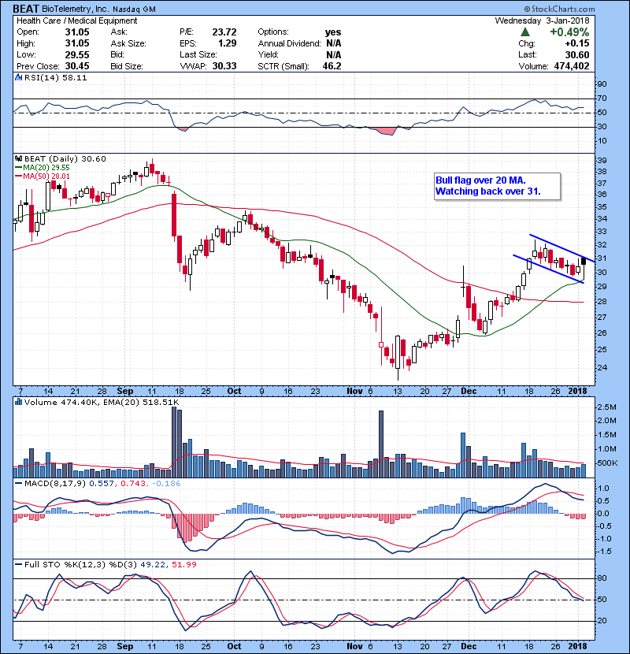Click the Full STO legend line marker

coord(19,564)
